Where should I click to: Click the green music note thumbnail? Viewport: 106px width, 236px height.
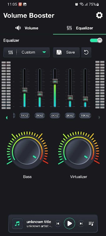click(x=17, y=224)
